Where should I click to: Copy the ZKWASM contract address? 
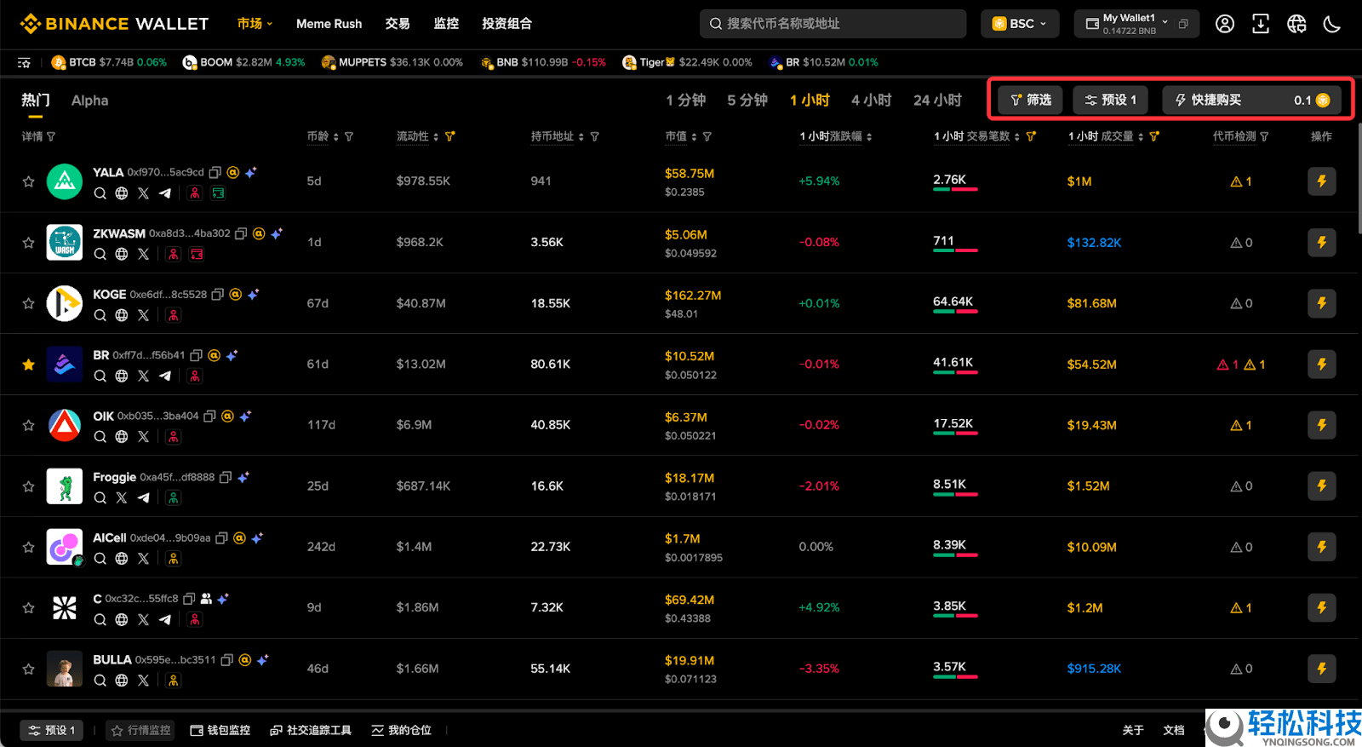tap(241, 233)
